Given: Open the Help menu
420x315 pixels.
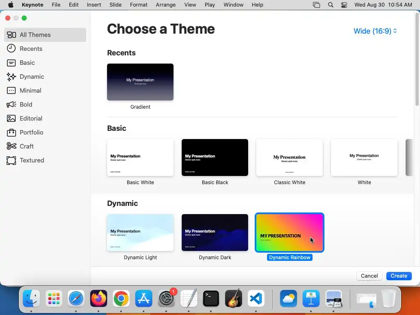Looking at the screenshot, I should (258, 5).
